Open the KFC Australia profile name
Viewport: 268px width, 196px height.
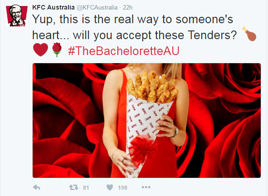54,7
